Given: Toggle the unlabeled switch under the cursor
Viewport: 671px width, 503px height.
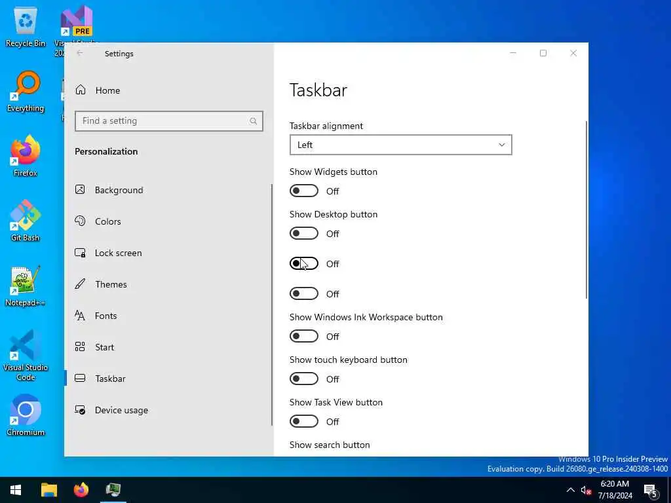Looking at the screenshot, I should 304,263.
